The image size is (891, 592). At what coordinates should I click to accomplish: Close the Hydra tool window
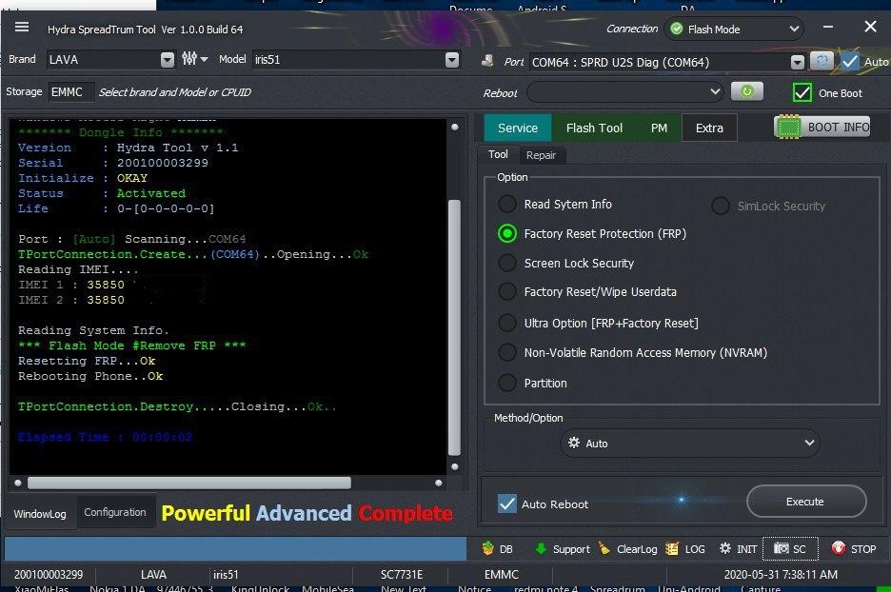pos(870,26)
